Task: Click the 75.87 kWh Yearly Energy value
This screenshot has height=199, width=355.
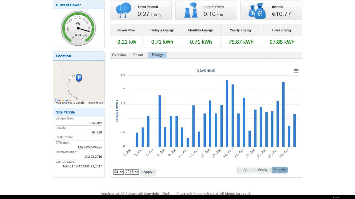Action: pyautogui.click(x=241, y=42)
